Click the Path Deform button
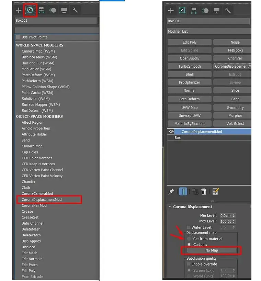Image resolution: width=261 pixels, height=281 pixels. pyautogui.click(x=190, y=99)
